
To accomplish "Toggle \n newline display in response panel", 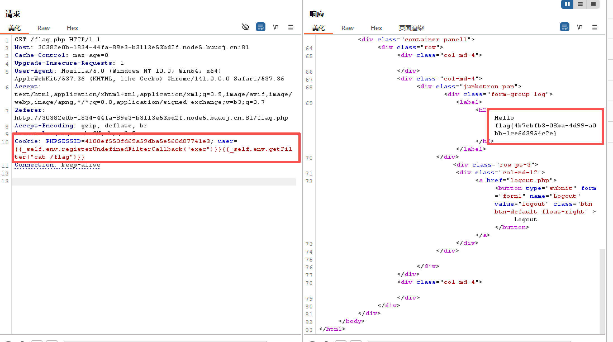I will [x=580, y=27].
